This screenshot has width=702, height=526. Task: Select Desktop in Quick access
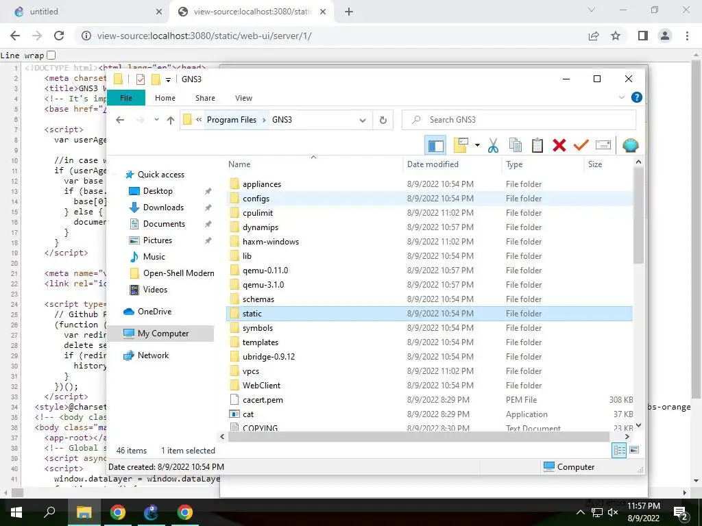pos(158,191)
